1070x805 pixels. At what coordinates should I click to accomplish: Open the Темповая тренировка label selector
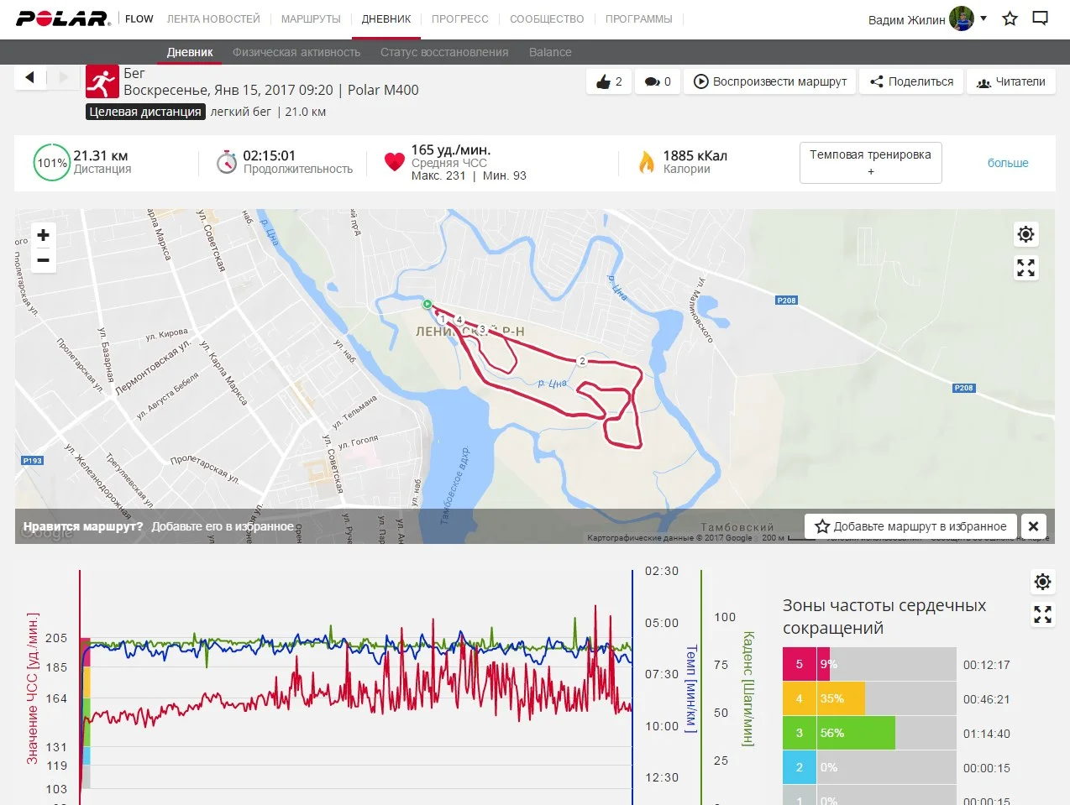tap(870, 162)
